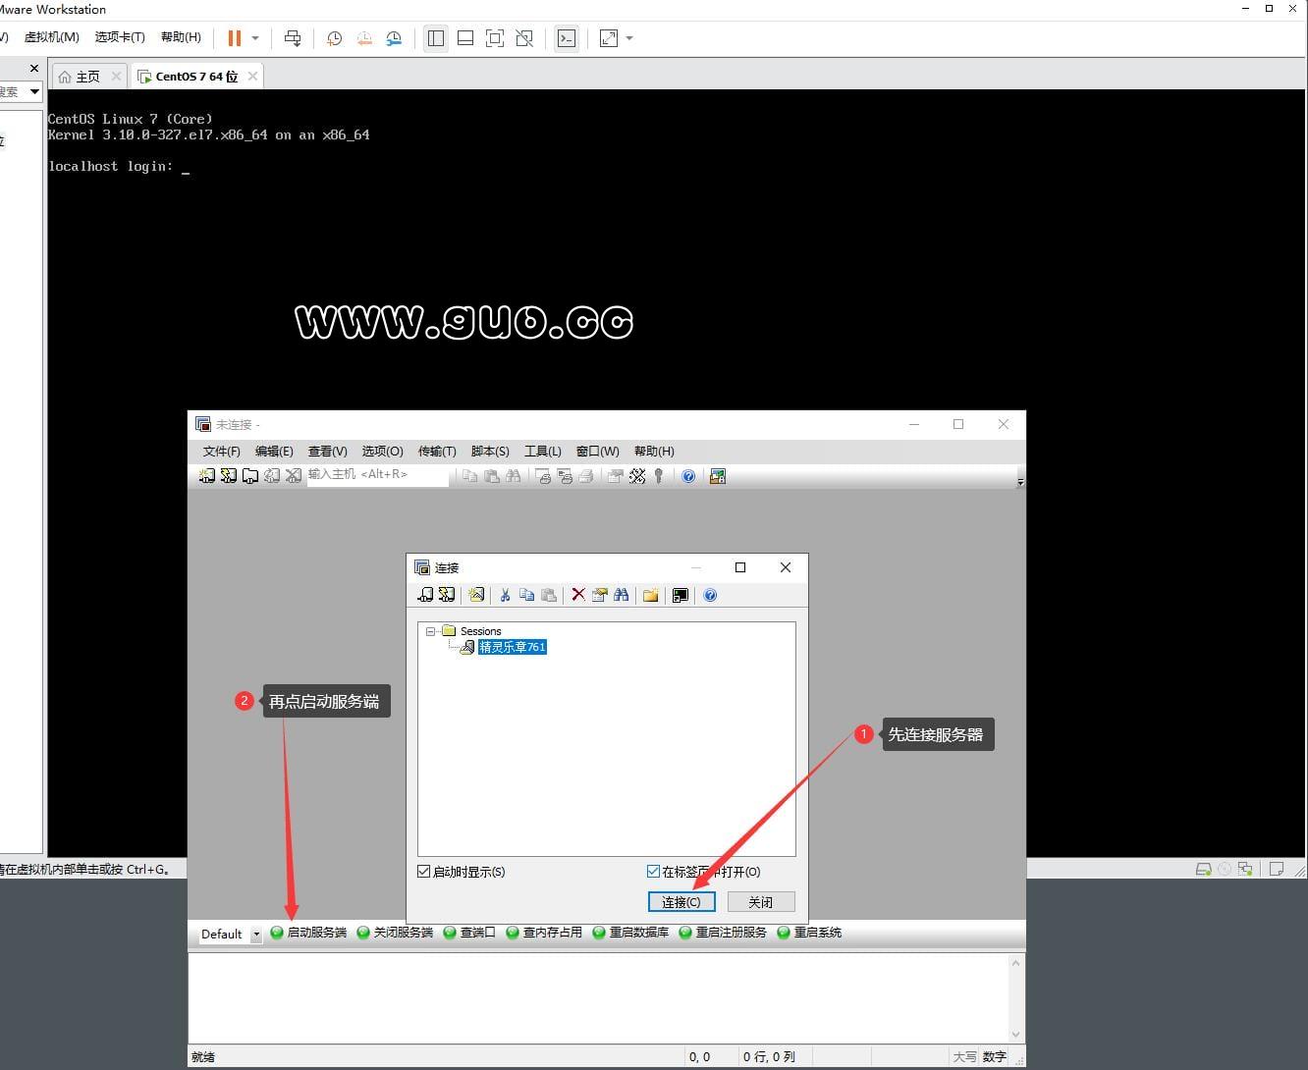
Task: Take a VM snapshot with the clock-plus icon
Action: 334,38
